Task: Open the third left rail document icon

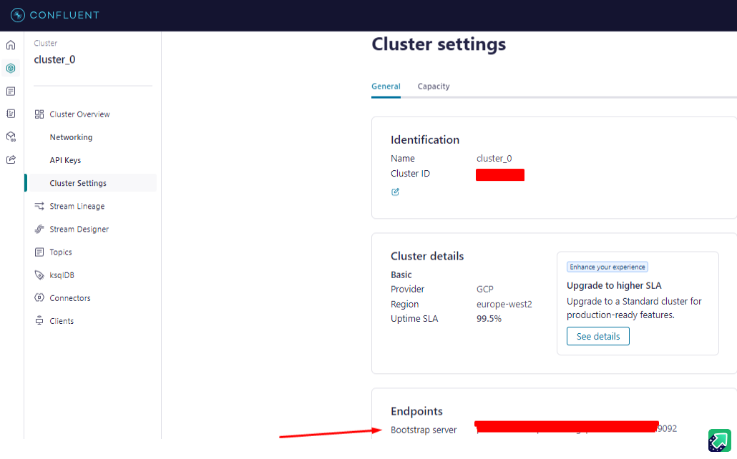Action: 11,91
